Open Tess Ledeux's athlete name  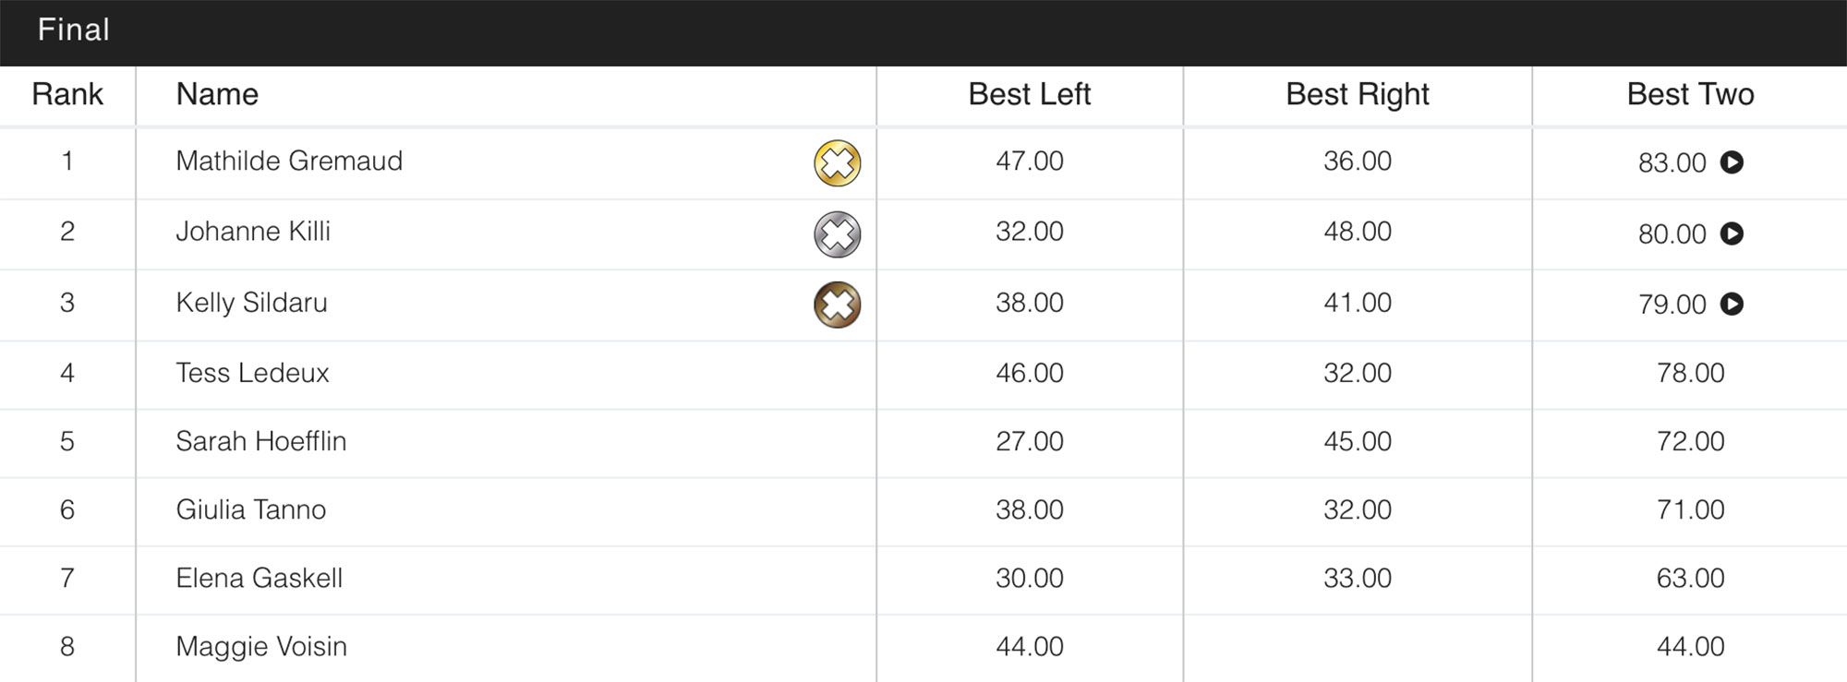252,373
